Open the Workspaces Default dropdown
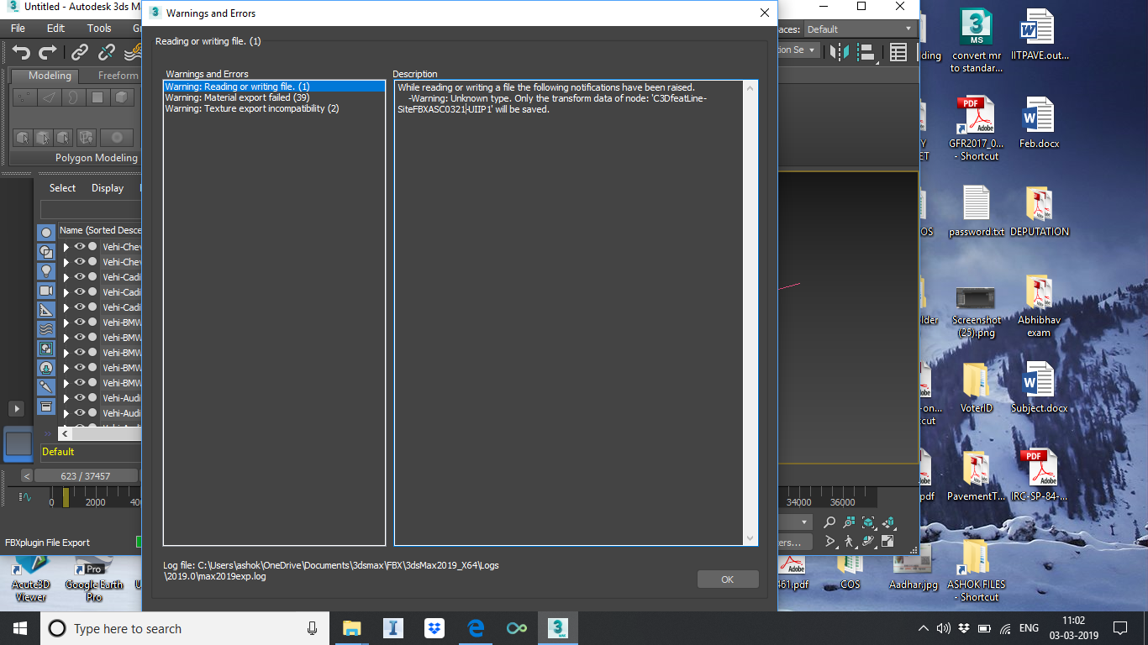Viewport: 1148px width, 645px height. pos(859,29)
